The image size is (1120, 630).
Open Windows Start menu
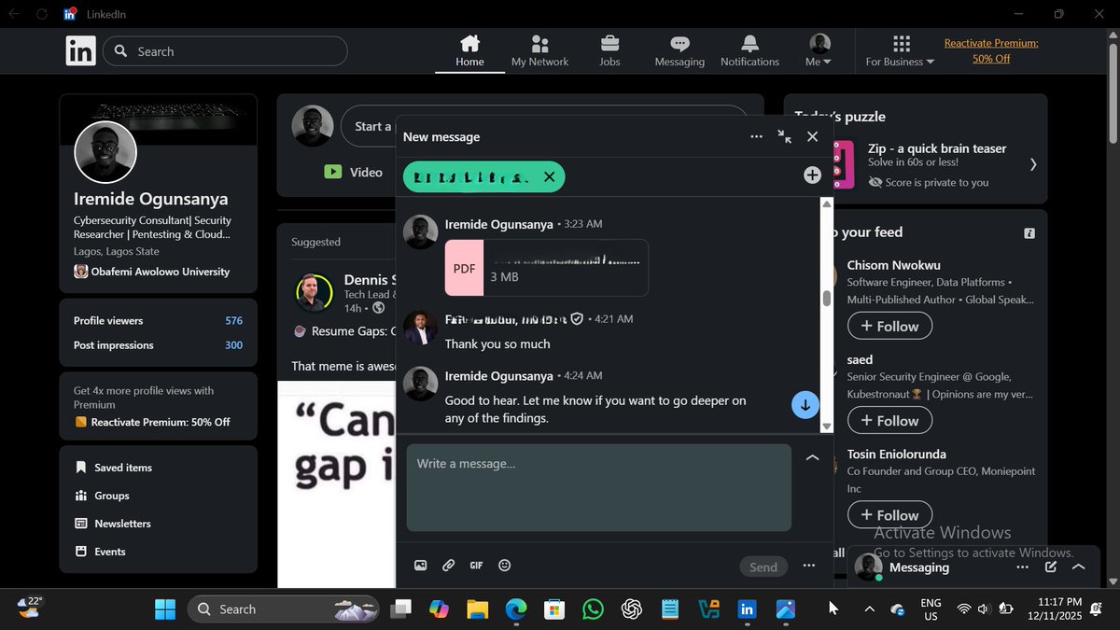coord(165,609)
